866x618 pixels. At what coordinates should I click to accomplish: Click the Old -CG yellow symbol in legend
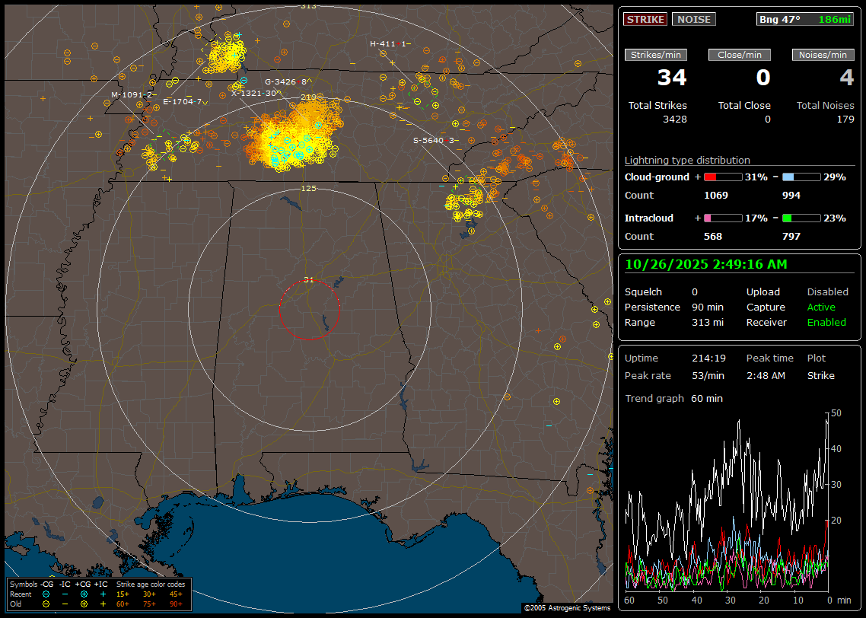point(46,604)
